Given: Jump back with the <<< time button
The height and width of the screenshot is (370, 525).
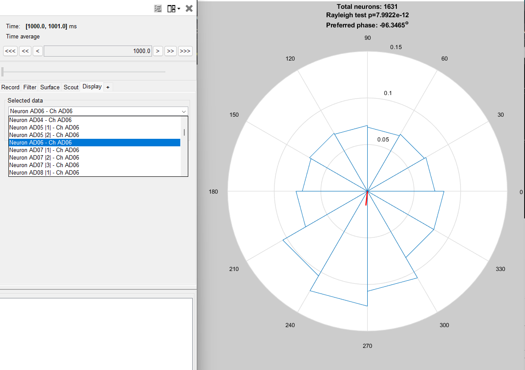Looking at the screenshot, I should pos(10,51).
